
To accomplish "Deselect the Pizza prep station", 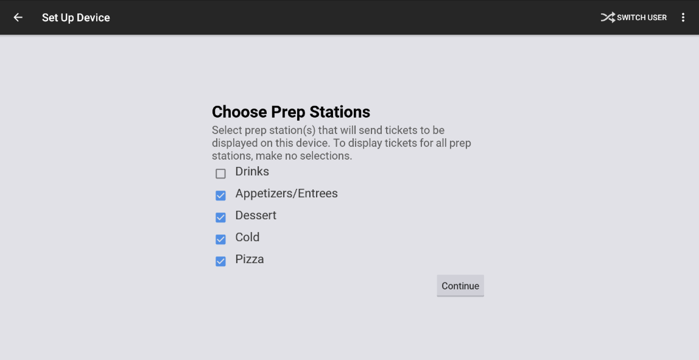I will pyautogui.click(x=220, y=261).
